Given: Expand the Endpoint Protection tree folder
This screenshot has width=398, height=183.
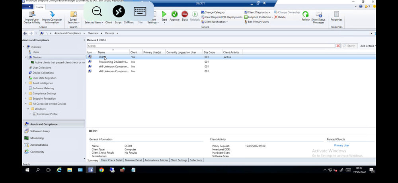Looking at the screenshot, I should click(26, 98).
